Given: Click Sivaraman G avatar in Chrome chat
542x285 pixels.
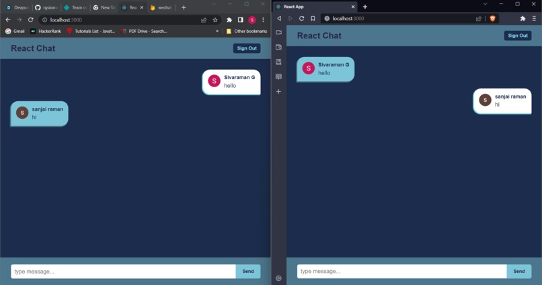Looking at the screenshot, I should point(215,81).
